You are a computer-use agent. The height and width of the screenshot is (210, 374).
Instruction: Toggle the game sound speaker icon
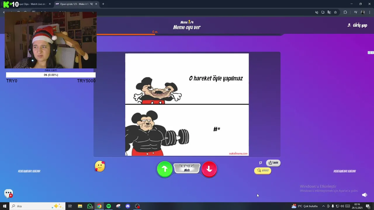click(x=365, y=195)
